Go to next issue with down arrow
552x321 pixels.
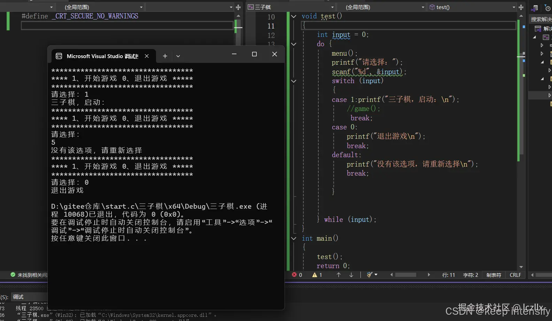pos(351,275)
